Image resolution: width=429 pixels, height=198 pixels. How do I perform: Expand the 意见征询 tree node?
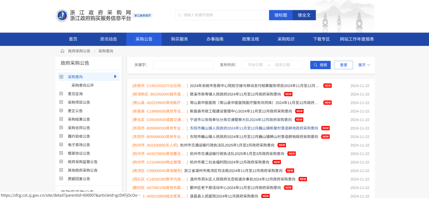coord(61,94)
